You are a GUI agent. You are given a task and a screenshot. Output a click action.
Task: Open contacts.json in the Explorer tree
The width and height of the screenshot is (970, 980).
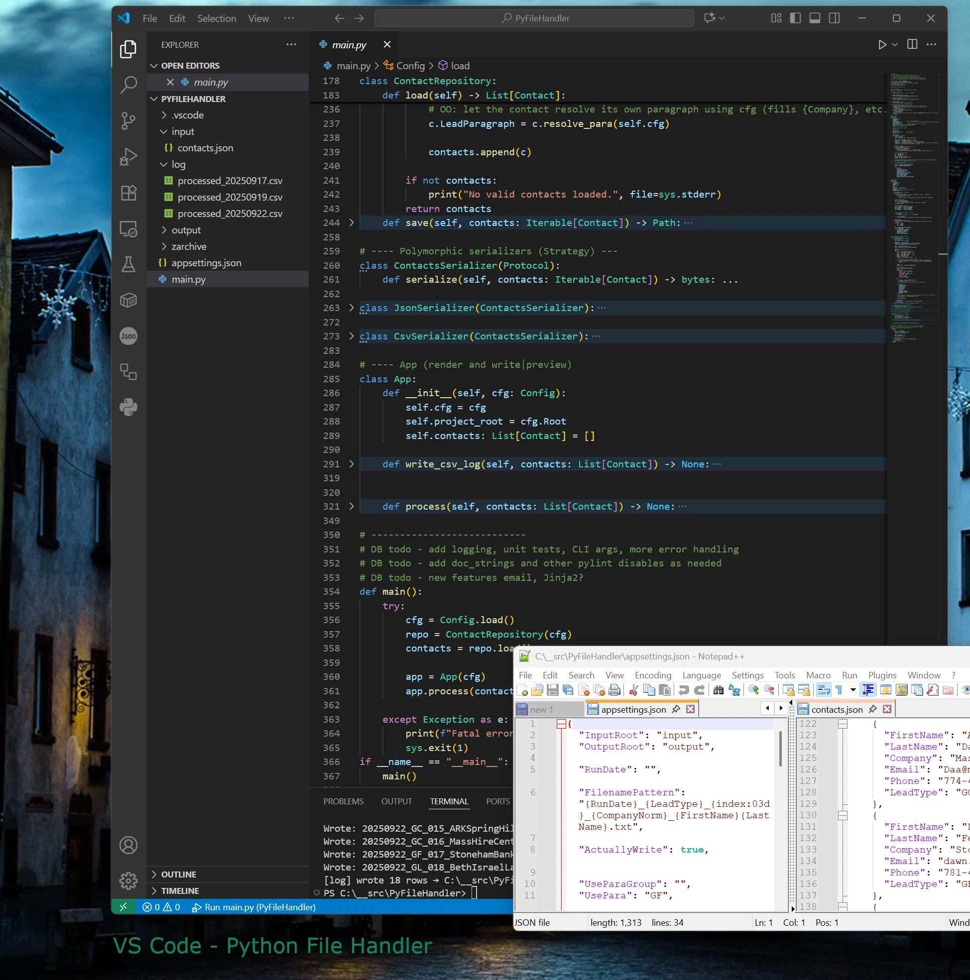tap(205, 148)
